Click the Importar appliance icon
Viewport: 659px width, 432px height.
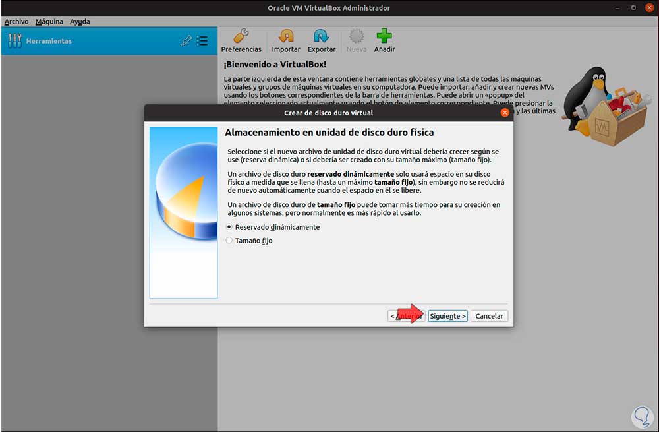286,36
